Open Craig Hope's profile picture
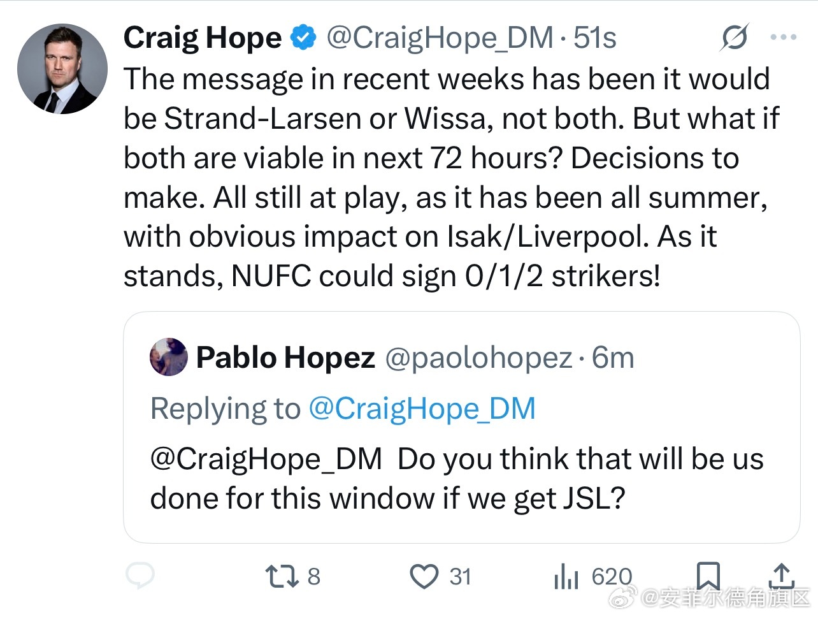The width and height of the screenshot is (818, 617). point(62,69)
